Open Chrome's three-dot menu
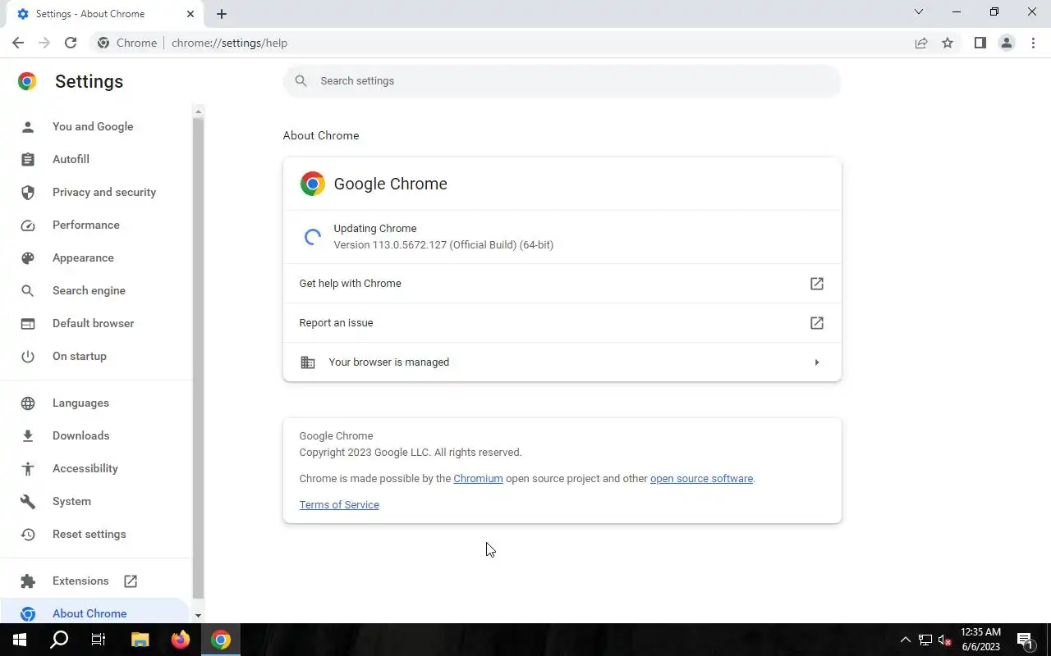Image resolution: width=1051 pixels, height=656 pixels. pos(1034,43)
